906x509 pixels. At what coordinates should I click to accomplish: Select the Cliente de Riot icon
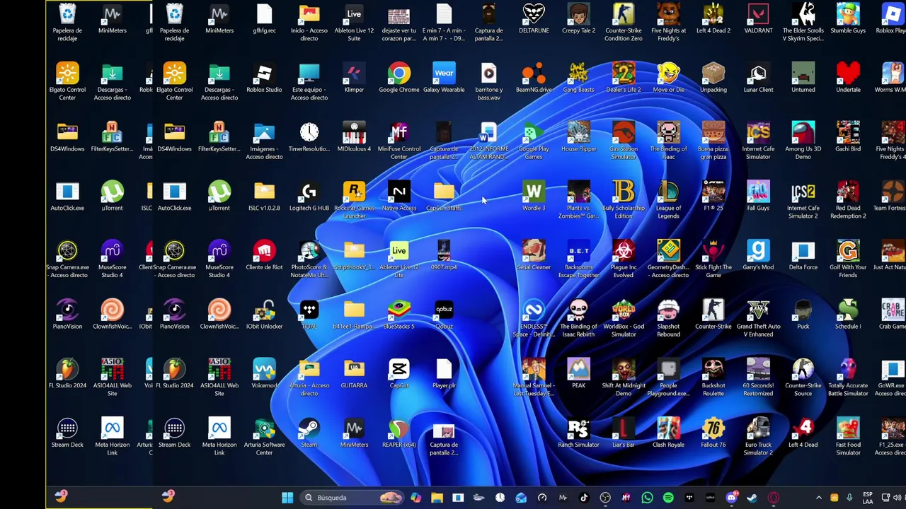click(264, 256)
